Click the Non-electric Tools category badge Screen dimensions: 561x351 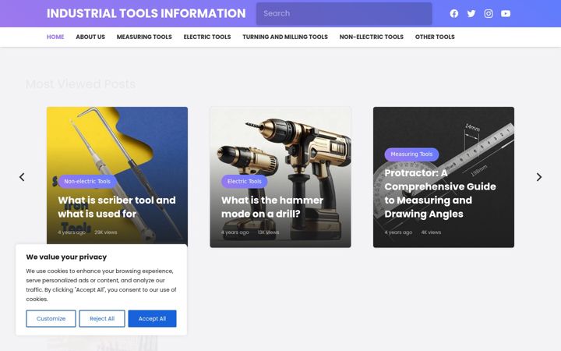point(87,182)
